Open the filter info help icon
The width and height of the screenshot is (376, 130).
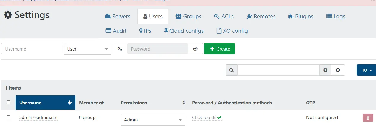click(325, 70)
